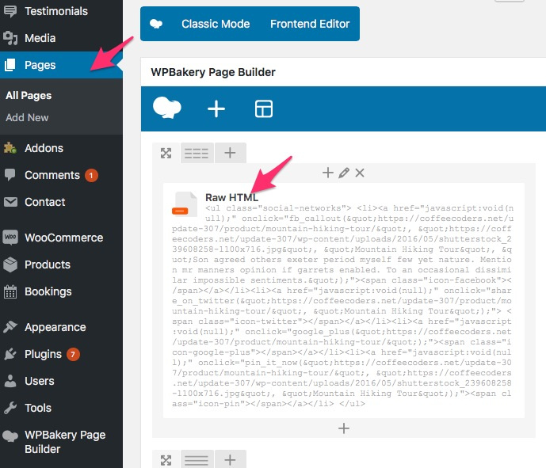Click the Bookings calendar icon
The width and height of the screenshot is (546, 468).
(x=10, y=291)
